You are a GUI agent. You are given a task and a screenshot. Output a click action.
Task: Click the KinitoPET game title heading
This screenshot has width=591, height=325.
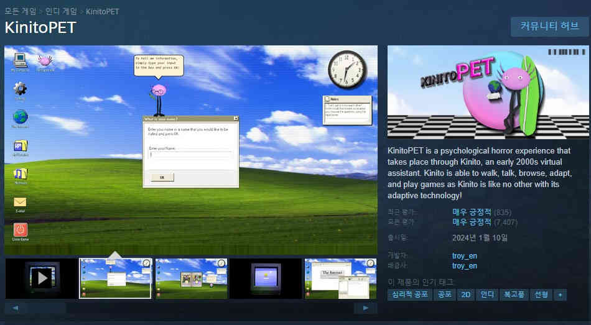pyautogui.click(x=40, y=27)
